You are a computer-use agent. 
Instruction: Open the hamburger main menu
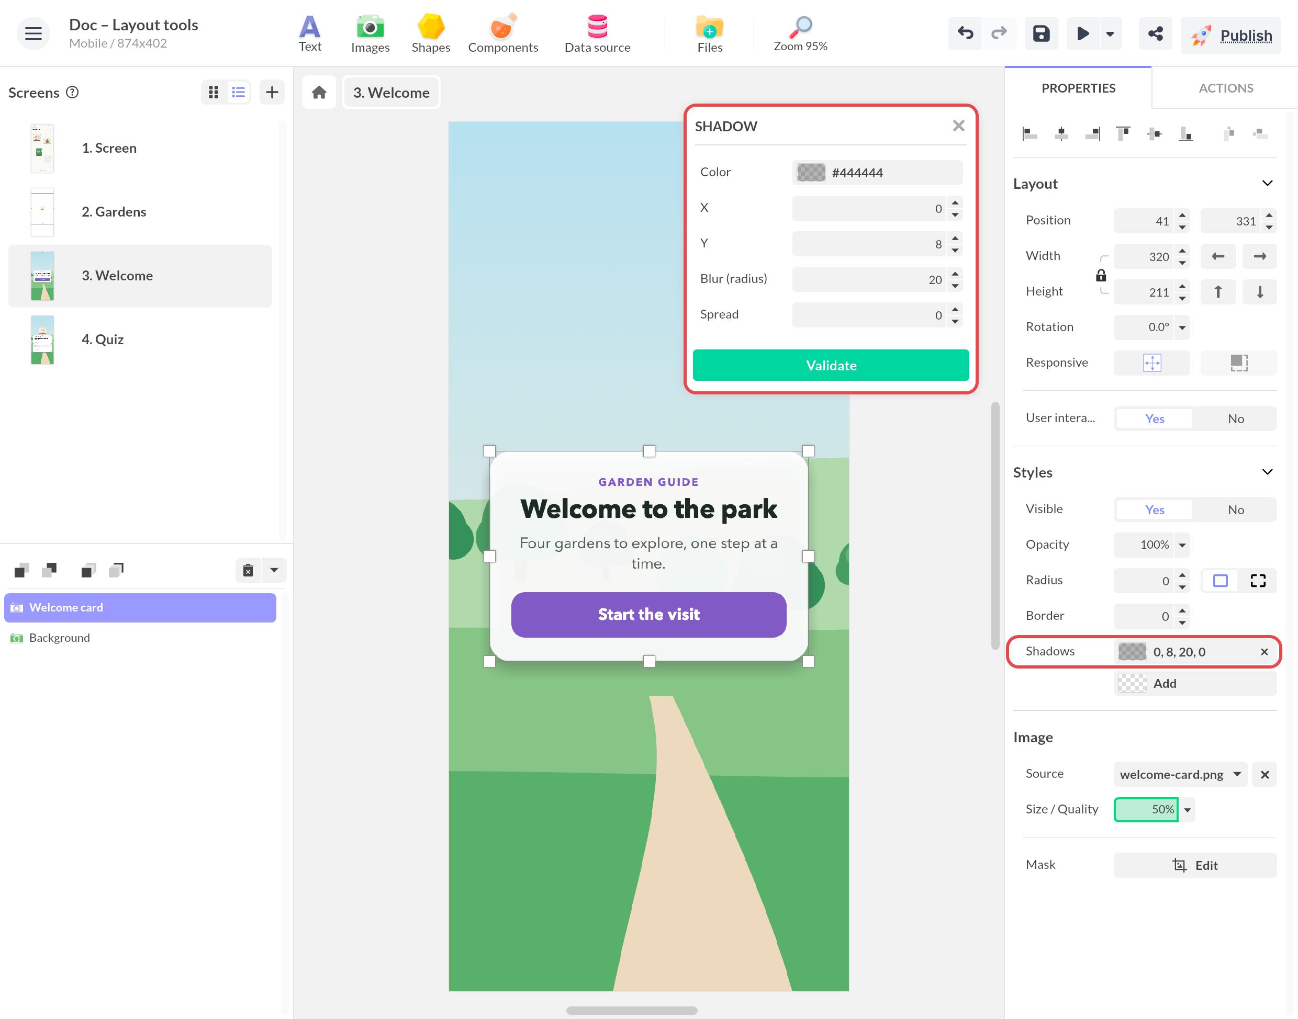33,33
